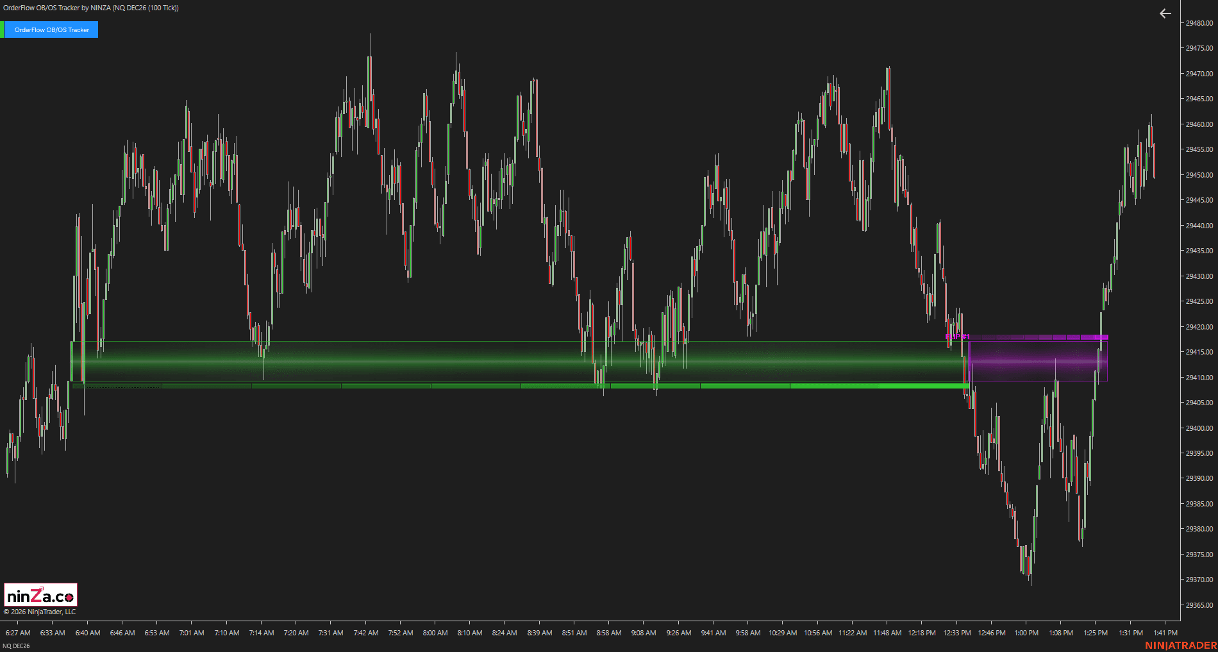Click the green support zone band
The image size is (1218, 652).
tap(519, 362)
